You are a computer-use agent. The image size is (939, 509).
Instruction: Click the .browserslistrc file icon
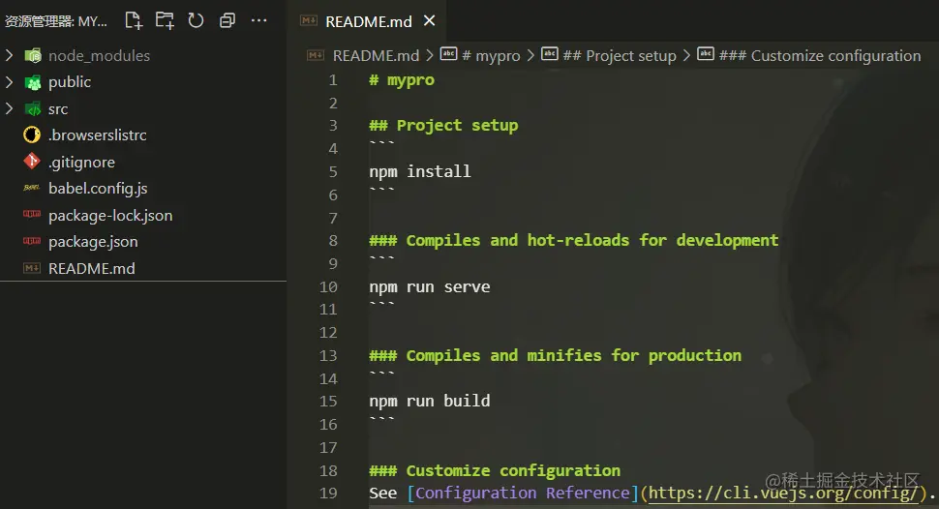pos(32,135)
